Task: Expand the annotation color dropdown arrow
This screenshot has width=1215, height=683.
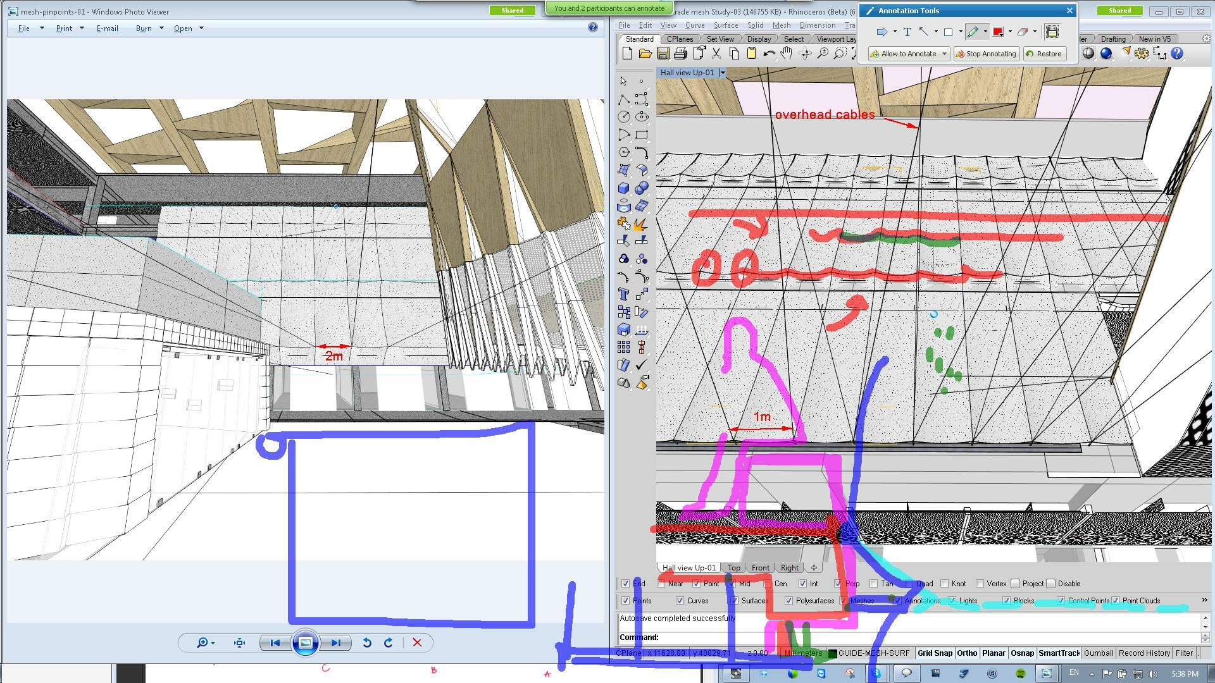Action: [x=1010, y=32]
